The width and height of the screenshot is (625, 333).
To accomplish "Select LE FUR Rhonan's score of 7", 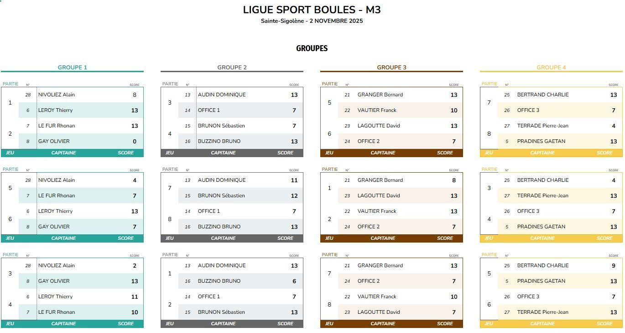I will pos(135,196).
